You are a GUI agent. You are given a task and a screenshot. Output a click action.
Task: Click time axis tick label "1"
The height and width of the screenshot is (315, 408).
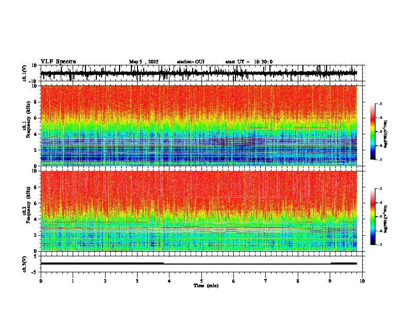pos(73,281)
